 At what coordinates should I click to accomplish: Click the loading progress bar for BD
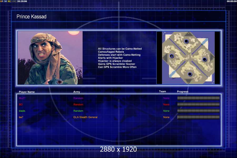tap(199, 105)
